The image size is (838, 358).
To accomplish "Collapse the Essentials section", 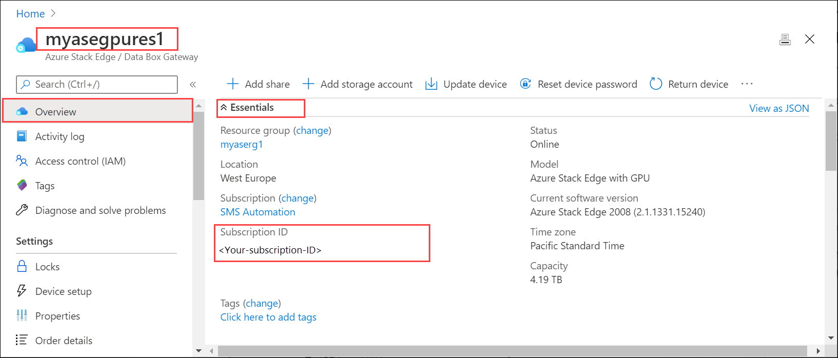I will pyautogui.click(x=247, y=108).
